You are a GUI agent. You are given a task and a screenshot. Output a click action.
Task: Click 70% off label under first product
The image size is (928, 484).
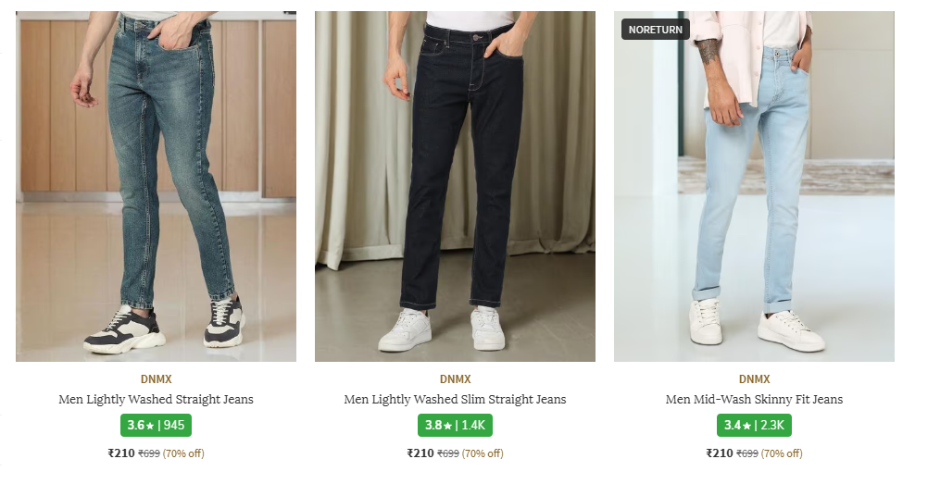pos(183,453)
